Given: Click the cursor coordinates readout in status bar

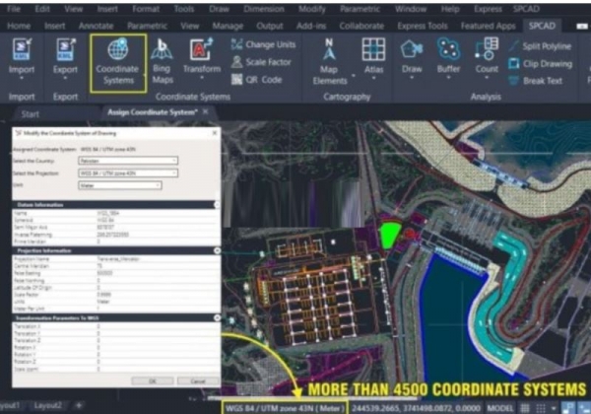Looking at the screenshot, I should click(416, 408).
